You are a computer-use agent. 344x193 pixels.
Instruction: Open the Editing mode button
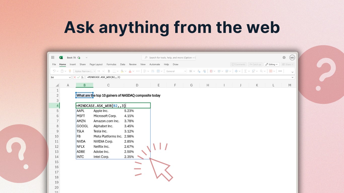(271, 64)
